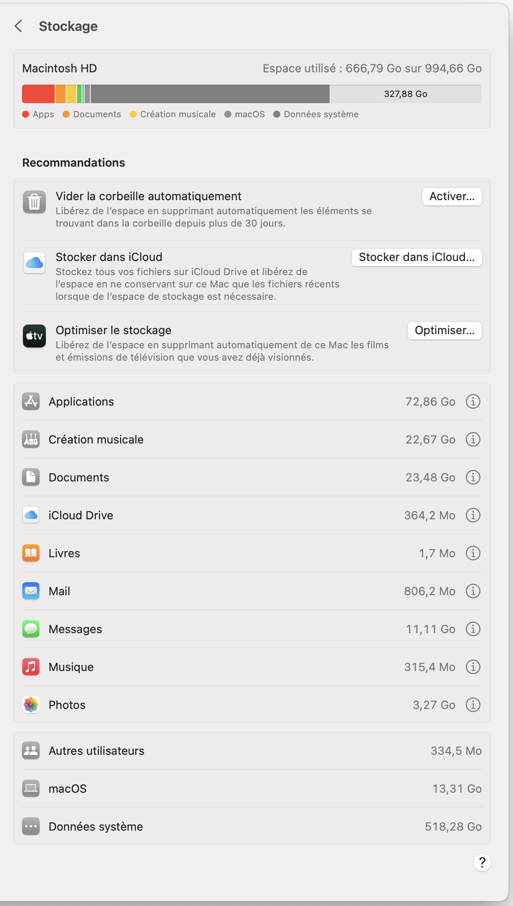Select the Données système row
This screenshot has height=906, width=513.
252,827
